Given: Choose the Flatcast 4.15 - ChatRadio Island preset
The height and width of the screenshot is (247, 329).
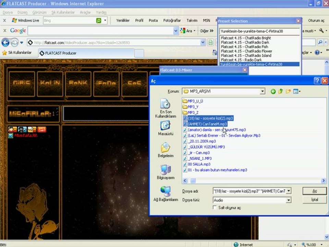Looking at the screenshot, I should pyautogui.click(x=246, y=56).
